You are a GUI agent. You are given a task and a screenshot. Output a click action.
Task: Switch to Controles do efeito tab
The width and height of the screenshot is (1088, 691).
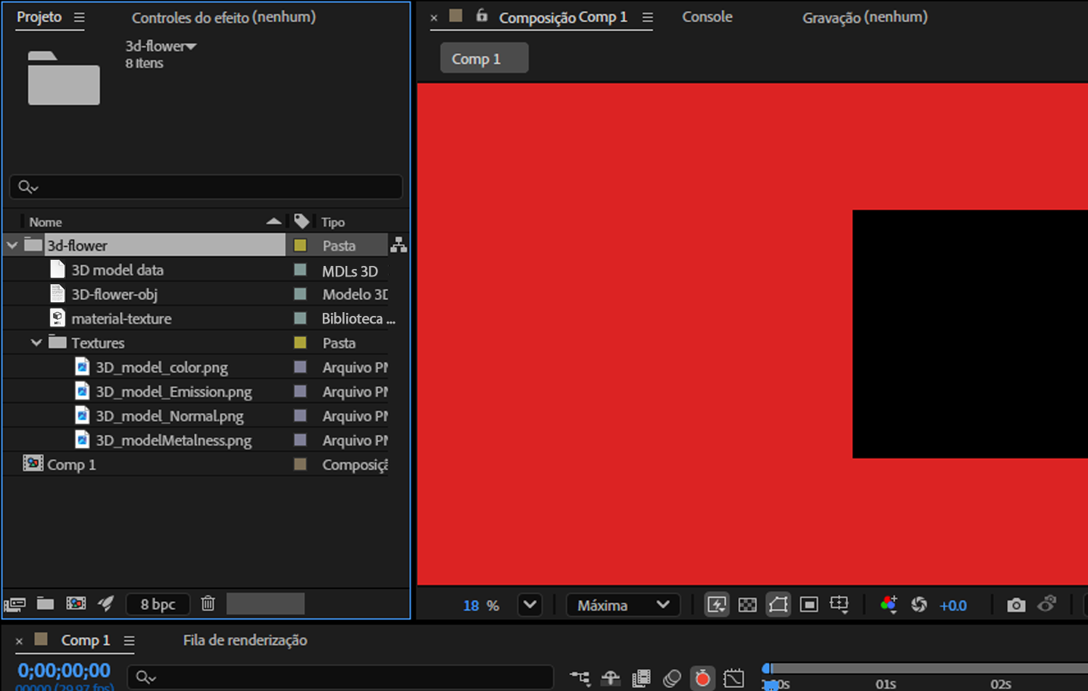coord(224,17)
